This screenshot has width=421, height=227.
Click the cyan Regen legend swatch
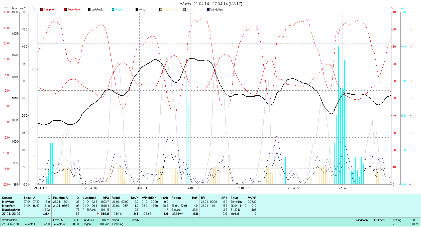pos(113,9)
